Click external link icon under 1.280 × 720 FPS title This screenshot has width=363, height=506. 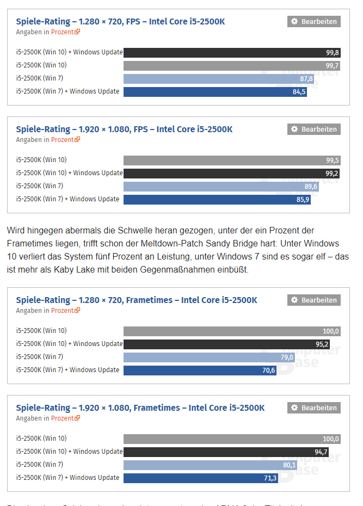(78, 32)
